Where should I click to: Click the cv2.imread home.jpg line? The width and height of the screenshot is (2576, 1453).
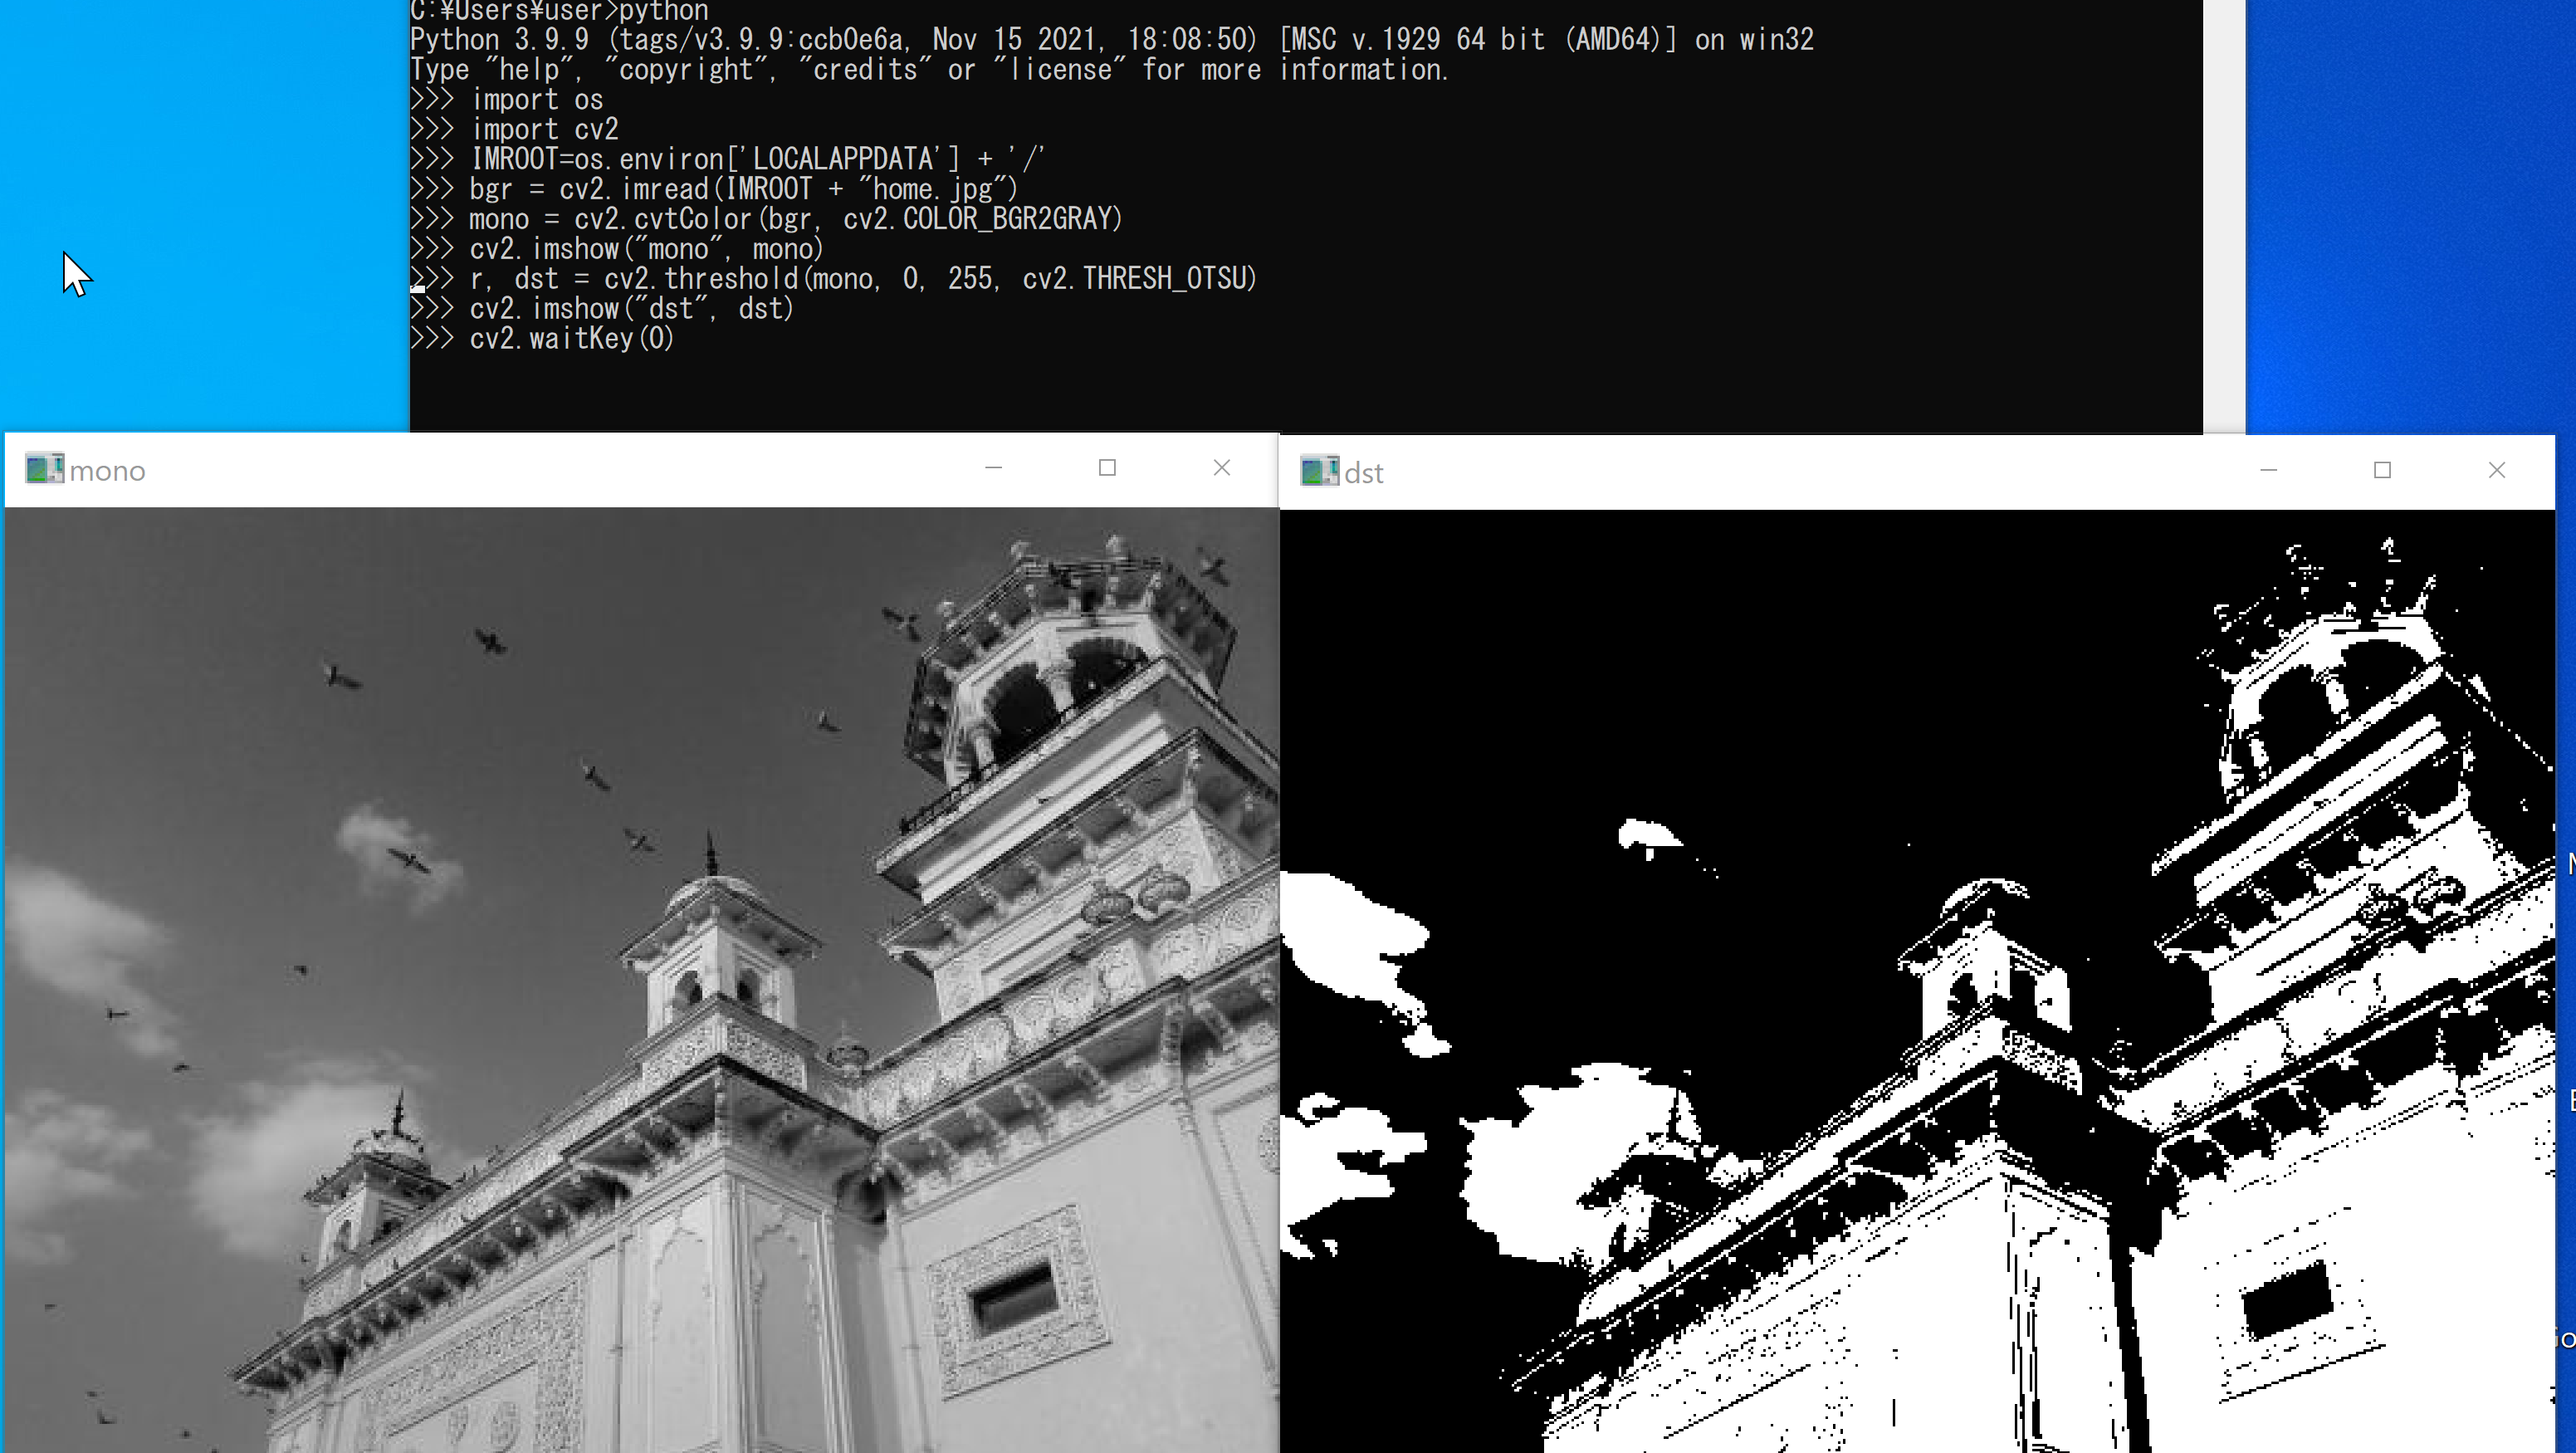coord(714,190)
